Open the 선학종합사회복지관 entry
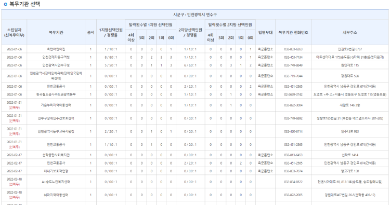 click(x=56, y=155)
